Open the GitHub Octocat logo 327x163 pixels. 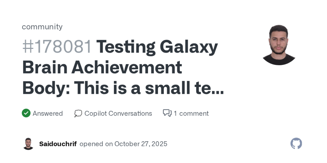(296, 144)
